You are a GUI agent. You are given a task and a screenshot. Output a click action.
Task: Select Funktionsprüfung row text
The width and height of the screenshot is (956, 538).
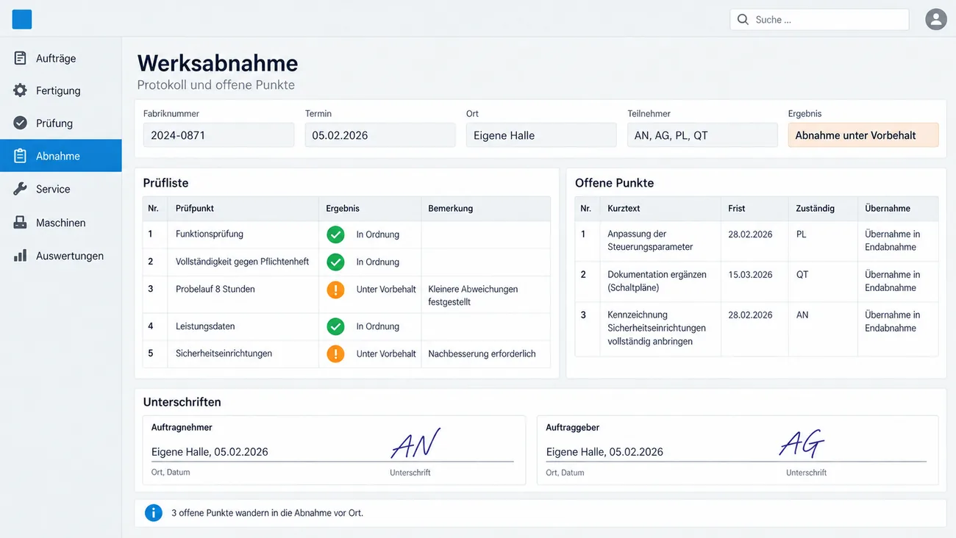pyautogui.click(x=210, y=234)
